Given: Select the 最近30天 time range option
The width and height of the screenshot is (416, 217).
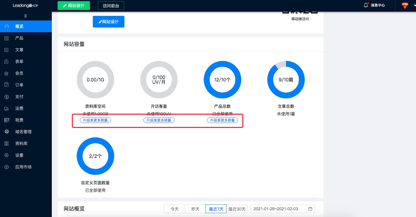Looking at the screenshot, I should coord(237,209).
